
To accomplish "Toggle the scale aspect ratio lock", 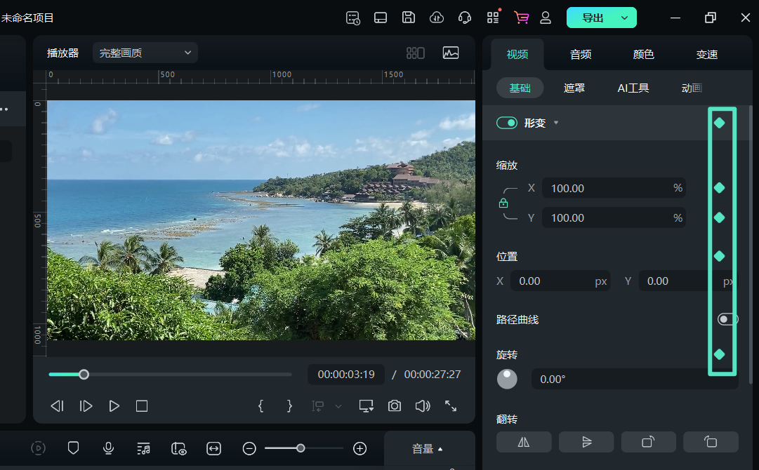I will point(503,203).
